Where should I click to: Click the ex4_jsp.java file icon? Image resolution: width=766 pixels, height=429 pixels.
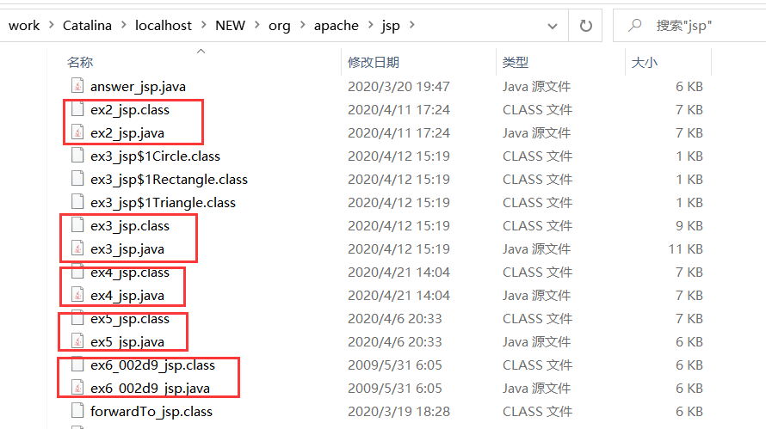point(77,295)
